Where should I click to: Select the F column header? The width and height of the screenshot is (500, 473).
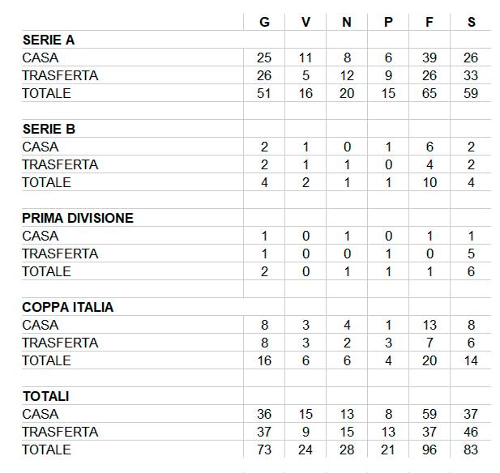click(429, 22)
